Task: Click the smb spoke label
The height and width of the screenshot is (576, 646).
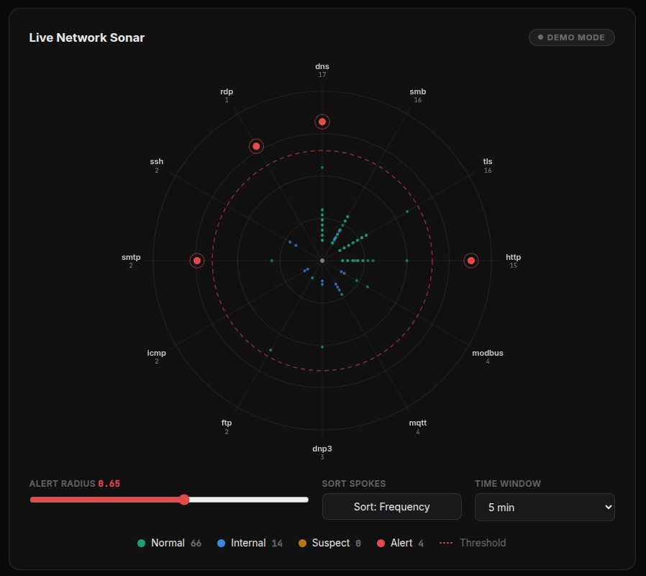Action: point(418,91)
